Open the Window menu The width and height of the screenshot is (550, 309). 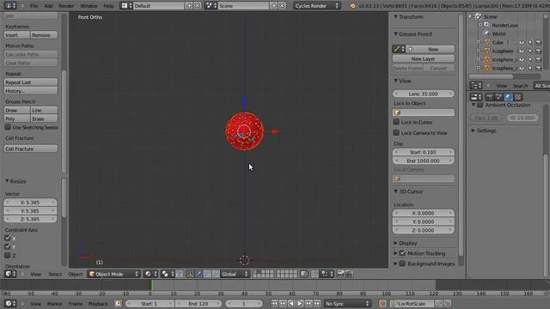pos(89,6)
